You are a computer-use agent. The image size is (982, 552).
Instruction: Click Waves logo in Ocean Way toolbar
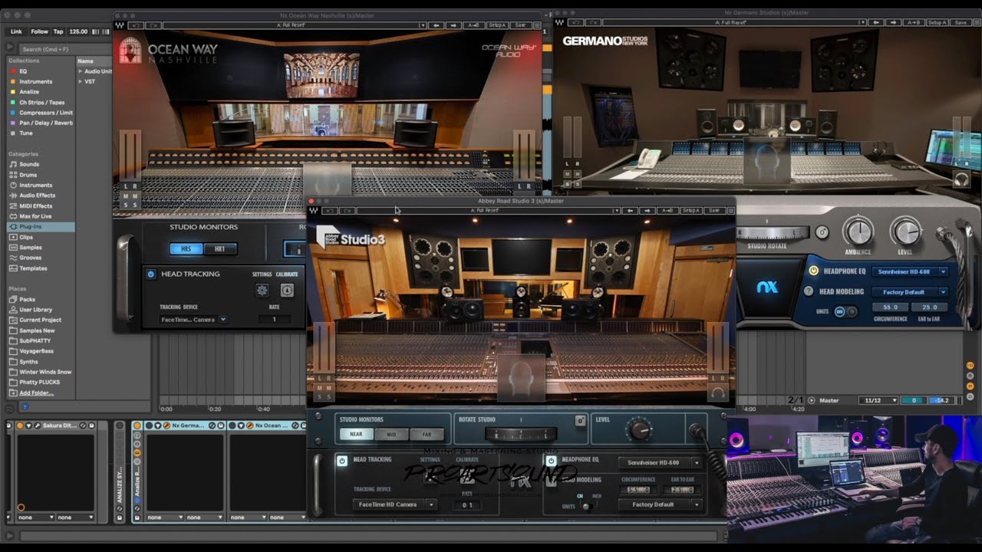(120, 25)
